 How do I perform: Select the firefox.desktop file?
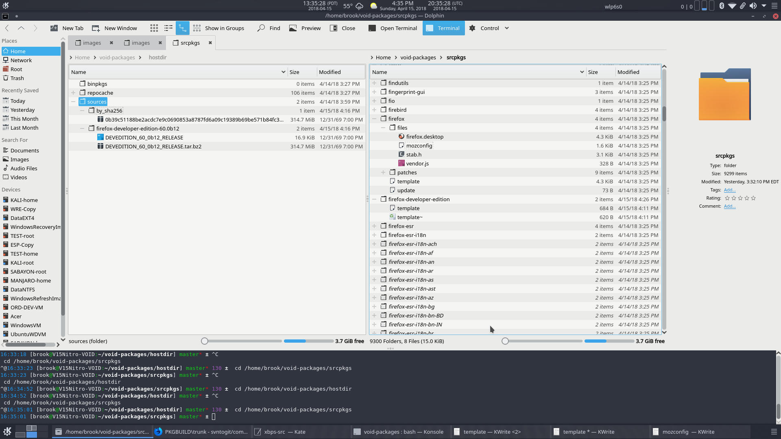(425, 137)
